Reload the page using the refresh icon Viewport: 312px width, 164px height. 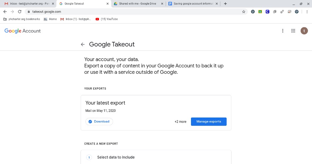coord(19,12)
